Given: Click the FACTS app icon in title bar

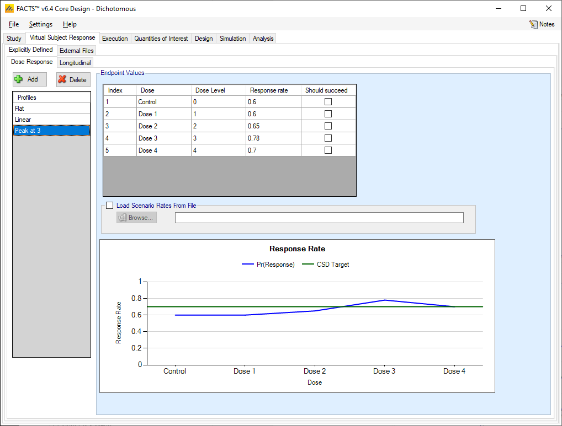Looking at the screenshot, I should point(9,8).
